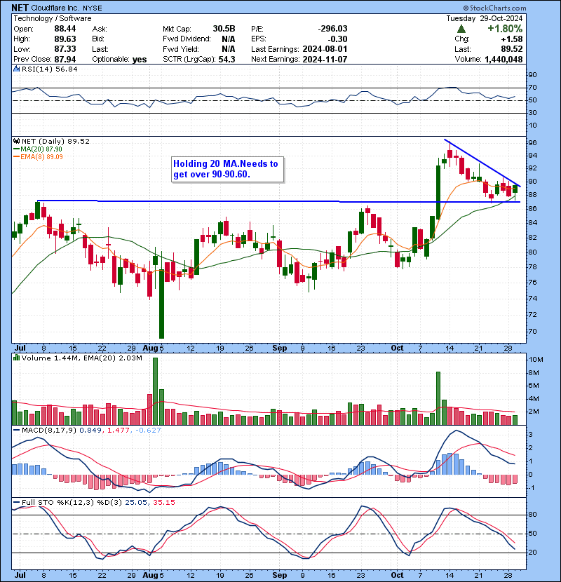The image size is (561, 582).
Task: Click the SCTR (LrgCap) value 54.3
Action: click(x=227, y=60)
